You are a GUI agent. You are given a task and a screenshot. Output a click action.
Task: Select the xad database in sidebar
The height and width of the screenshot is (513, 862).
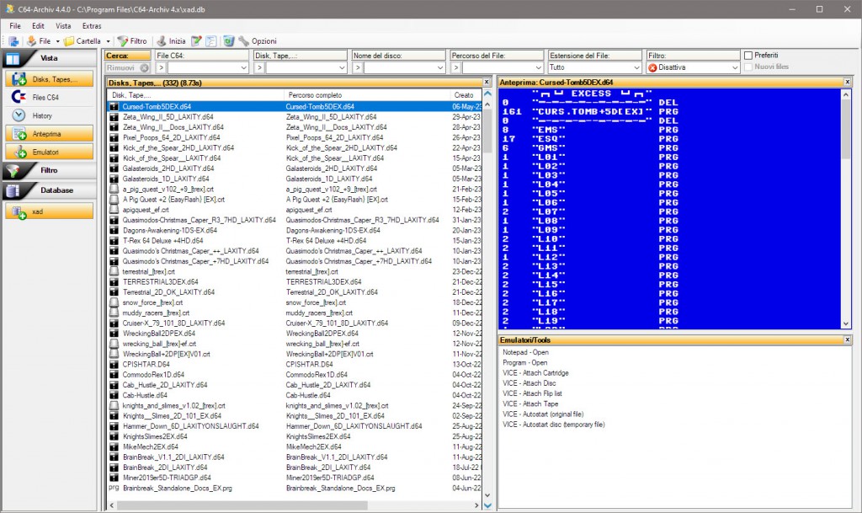tap(49, 211)
